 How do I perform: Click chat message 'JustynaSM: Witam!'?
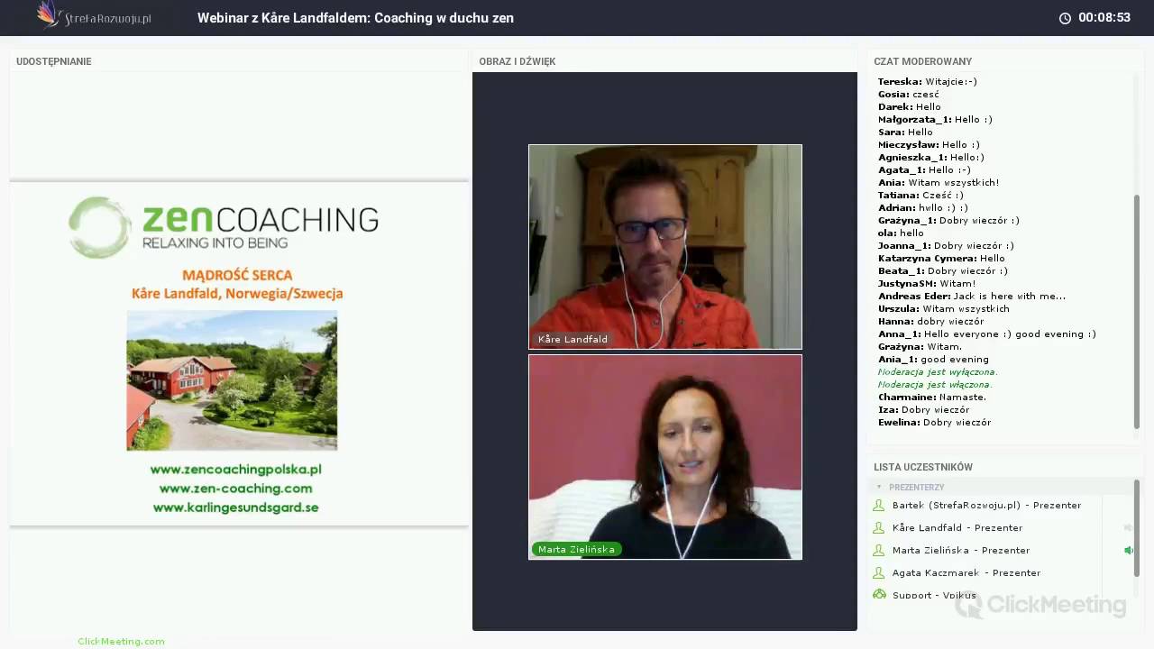(x=926, y=284)
